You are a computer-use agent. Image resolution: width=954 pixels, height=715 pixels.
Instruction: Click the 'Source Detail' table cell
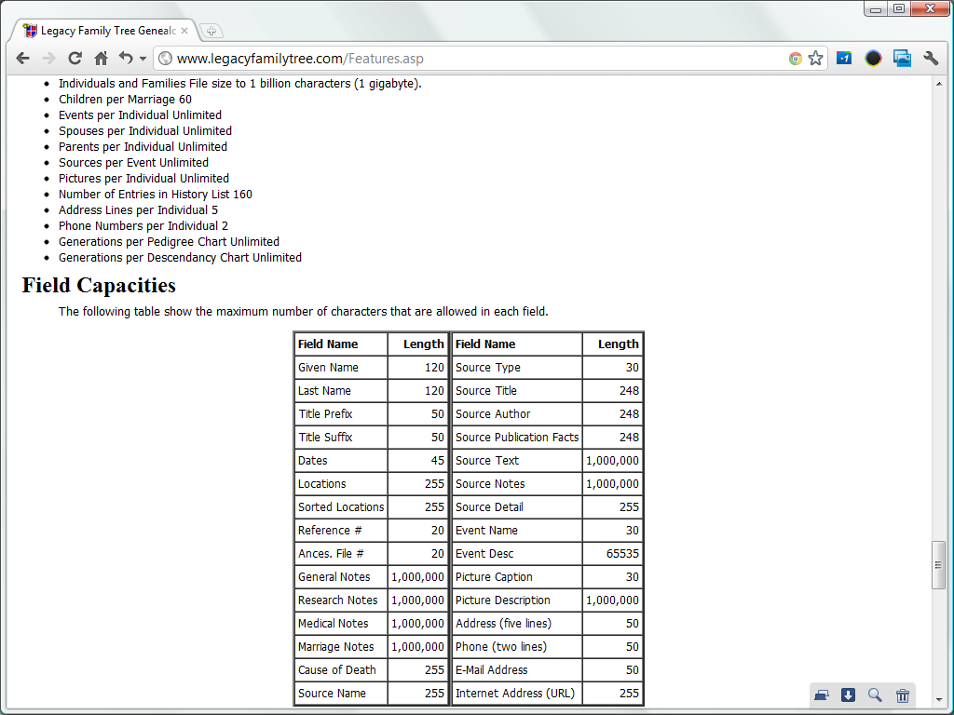pos(517,507)
